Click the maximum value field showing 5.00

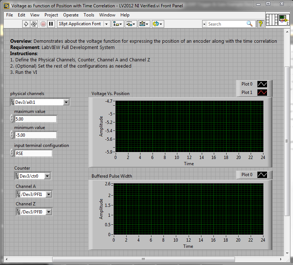pos(35,119)
